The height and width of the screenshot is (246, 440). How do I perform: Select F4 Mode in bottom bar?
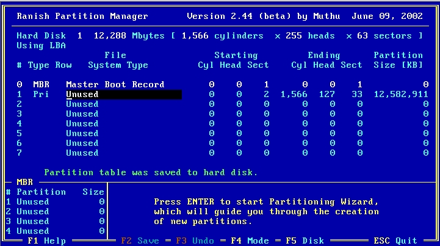(250, 241)
